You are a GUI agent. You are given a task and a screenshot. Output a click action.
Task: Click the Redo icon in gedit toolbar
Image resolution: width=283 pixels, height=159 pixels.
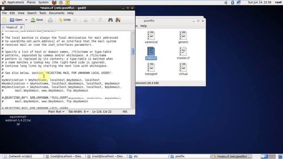tap(76, 20)
